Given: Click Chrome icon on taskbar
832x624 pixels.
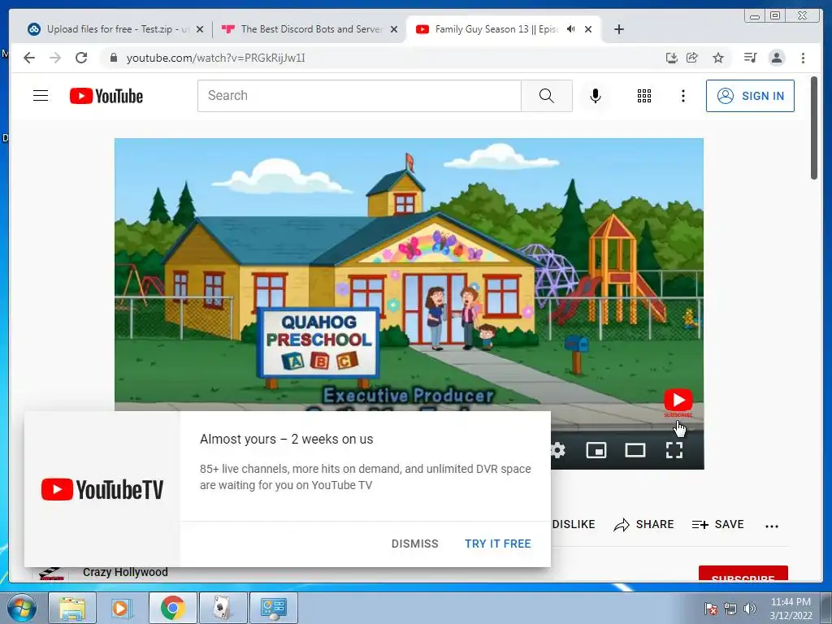Looking at the screenshot, I should point(172,608).
